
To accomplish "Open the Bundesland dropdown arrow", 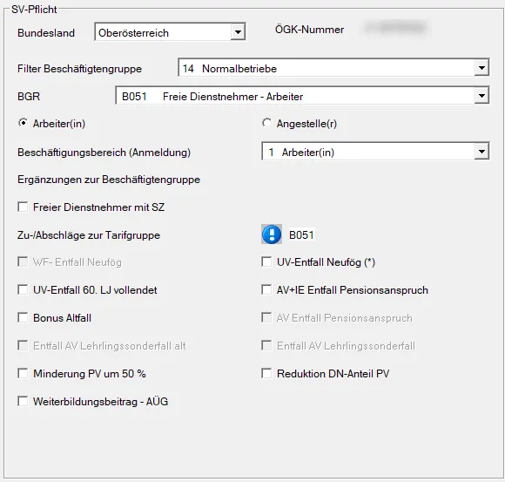I will [238, 32].
